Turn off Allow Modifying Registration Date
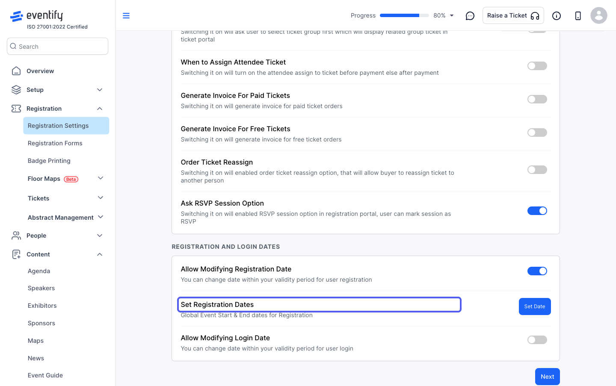This screenshot has height=386, width=616. click(537, 271)
